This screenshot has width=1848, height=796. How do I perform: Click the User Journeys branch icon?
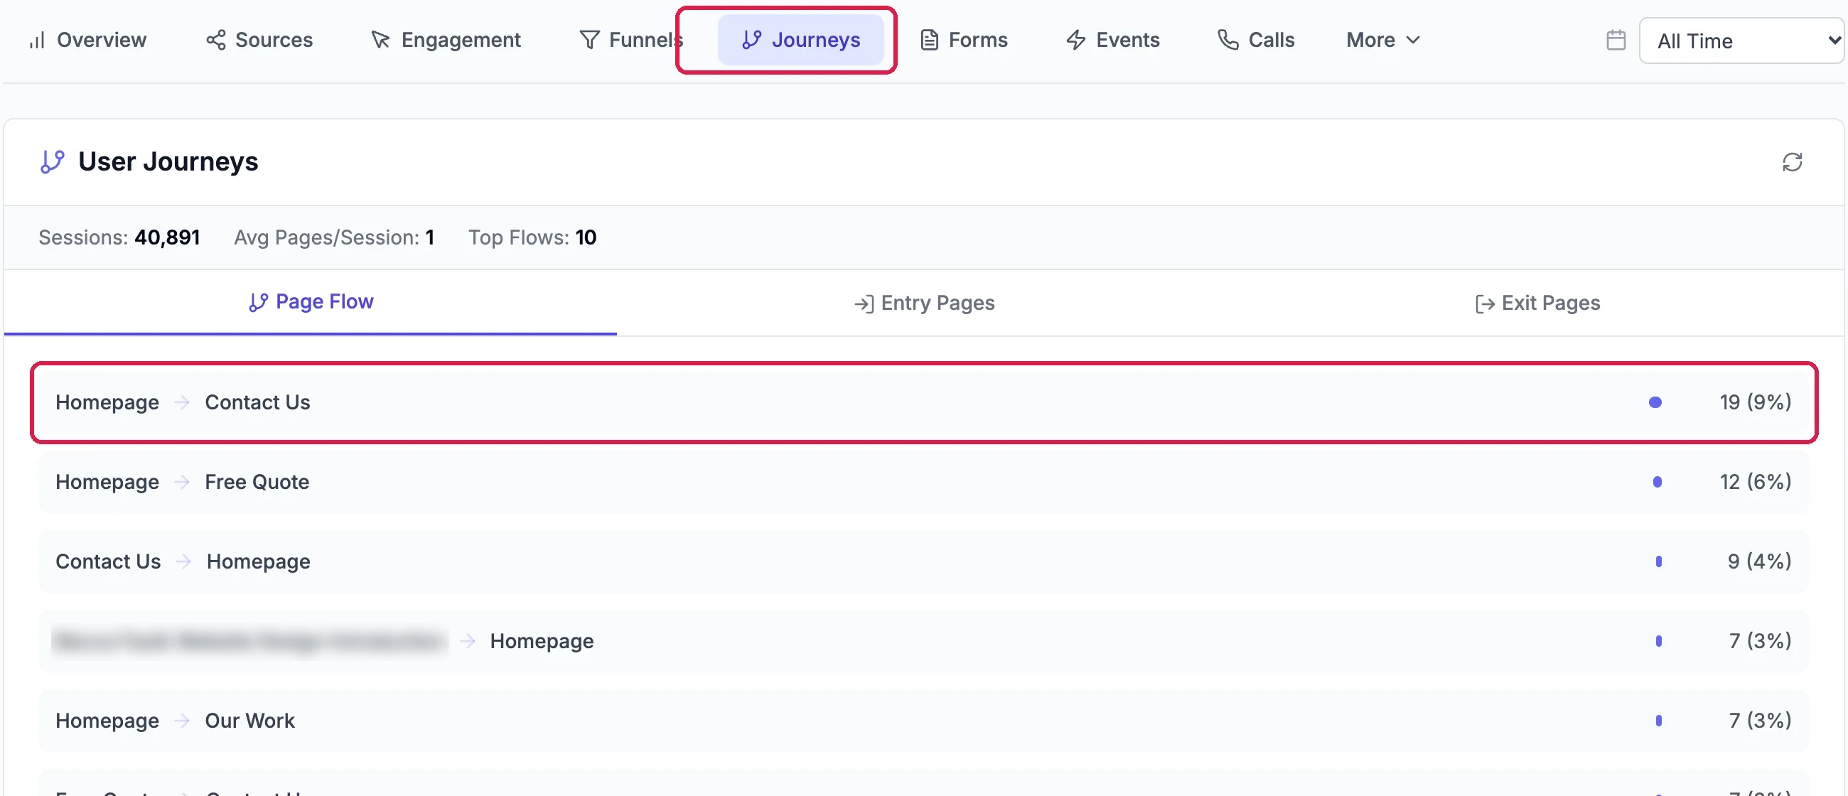(x=53, y=162)
